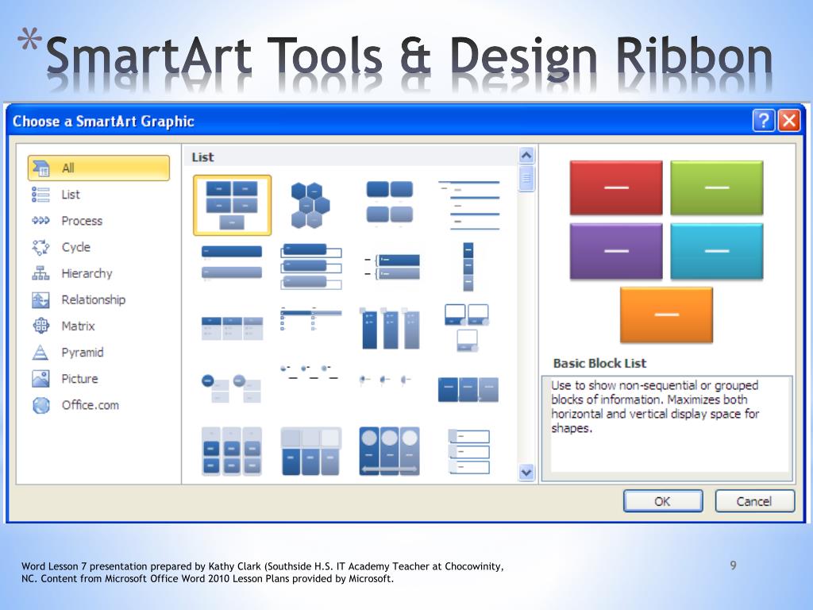Click the Picture category icon
Image resolution: width=813 pixels, height=610 pixels.
[41, 379]
